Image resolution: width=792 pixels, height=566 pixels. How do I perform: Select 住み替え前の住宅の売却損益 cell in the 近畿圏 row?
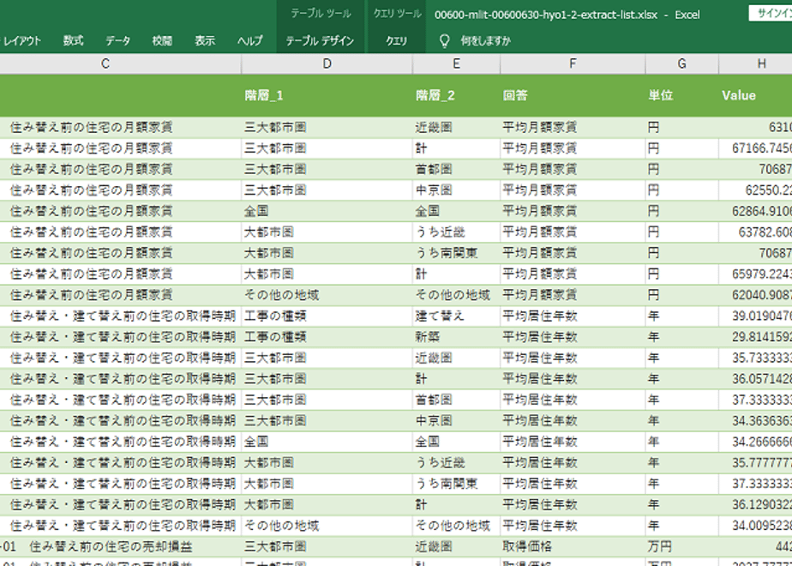(x=120, y=547)
